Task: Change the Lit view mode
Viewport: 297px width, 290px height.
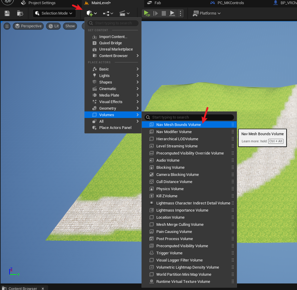Action: [x=54, y=26]
